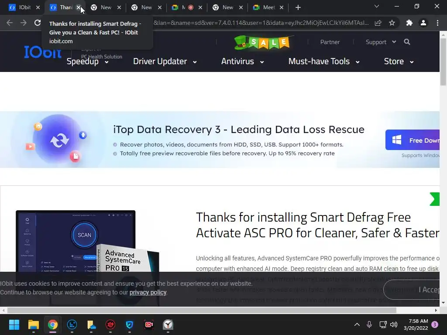Show hidden system tray icons
Screen dimensions: 447x335
coord(357,325)
